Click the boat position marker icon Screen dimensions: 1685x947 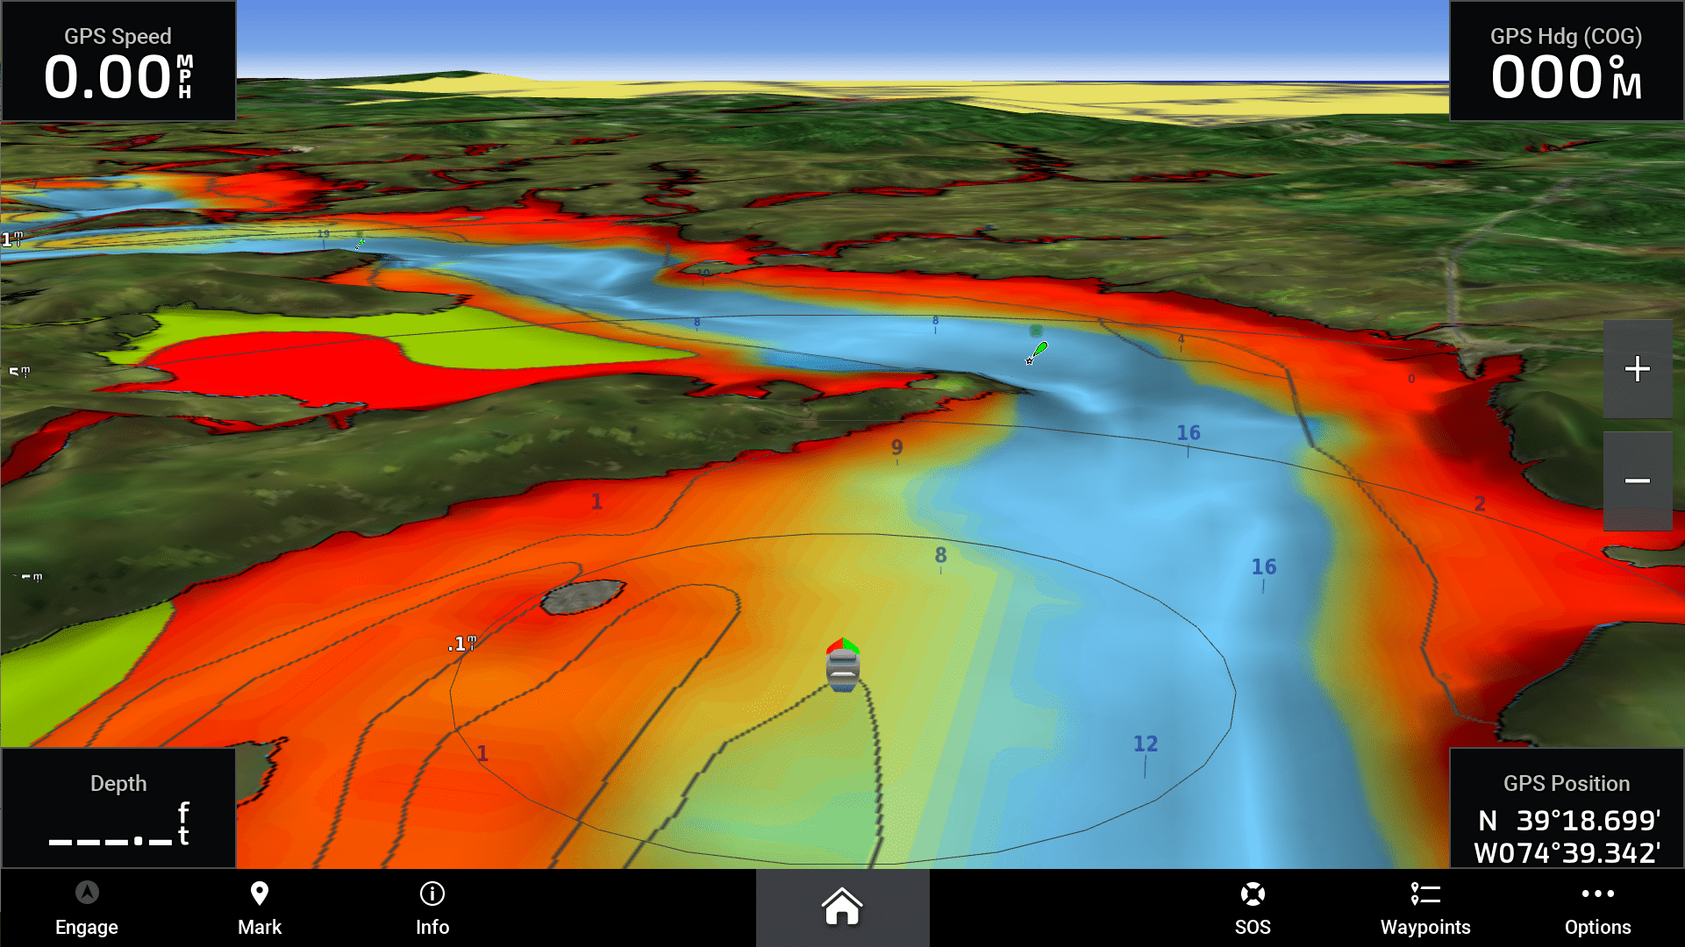(x=841, y=670)
